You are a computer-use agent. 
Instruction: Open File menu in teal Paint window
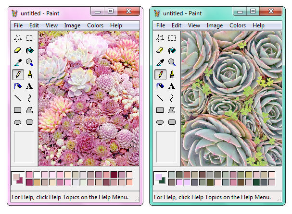tap(161, 25)
